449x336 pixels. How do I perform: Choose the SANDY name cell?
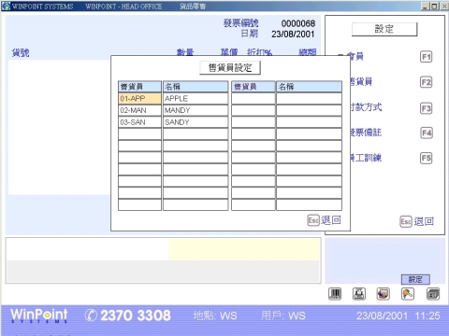[x=196, y=122]
